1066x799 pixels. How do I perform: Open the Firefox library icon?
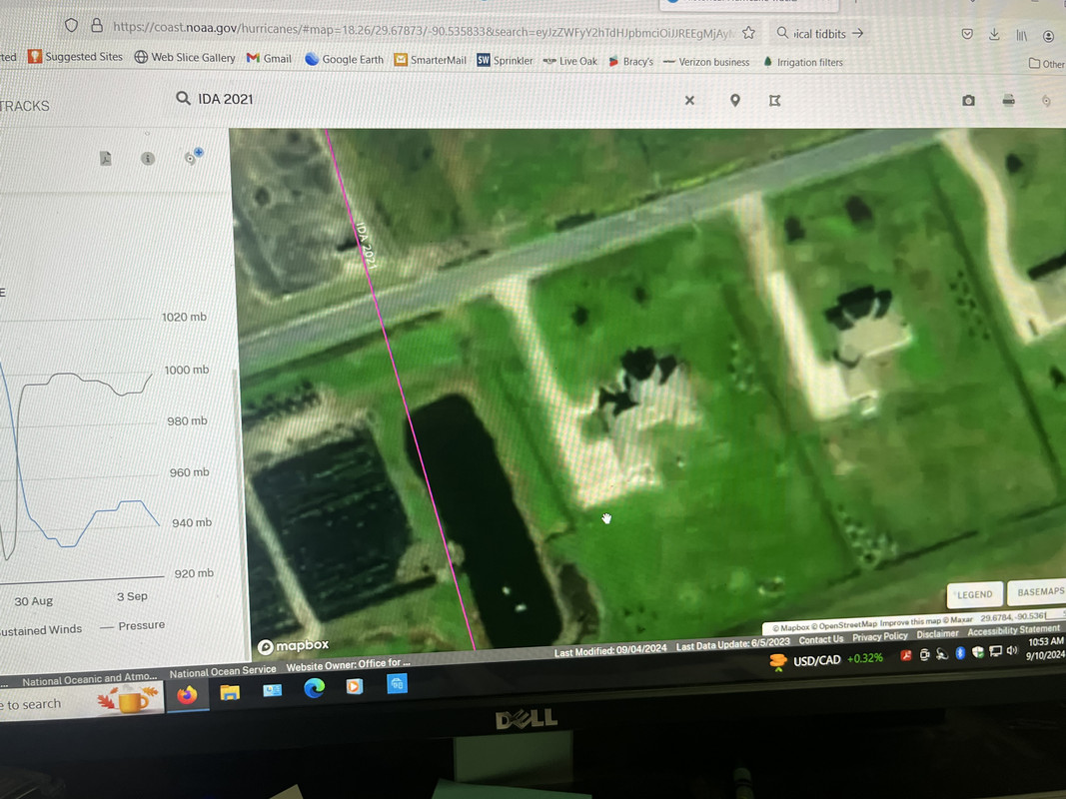(1022, 35)
